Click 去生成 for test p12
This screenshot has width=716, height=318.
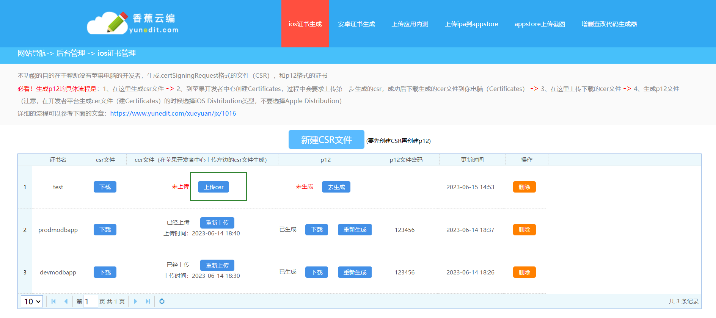pos(336,187)
